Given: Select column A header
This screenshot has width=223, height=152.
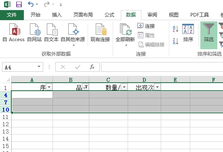Looking at the screenshot, I should [32, 79].
